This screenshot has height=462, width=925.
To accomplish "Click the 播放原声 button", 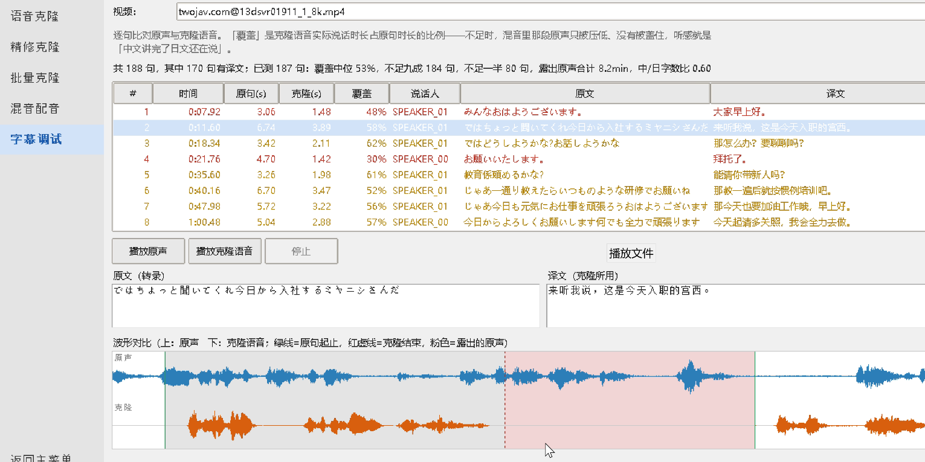I will [148, 251].
